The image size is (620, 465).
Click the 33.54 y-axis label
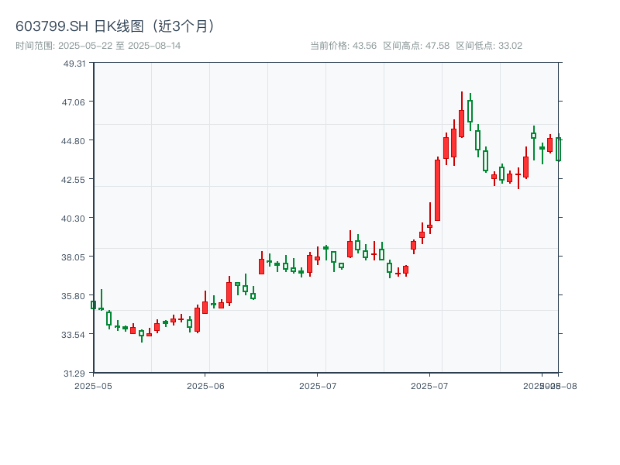pyautogui.click(x=73, y=335)
